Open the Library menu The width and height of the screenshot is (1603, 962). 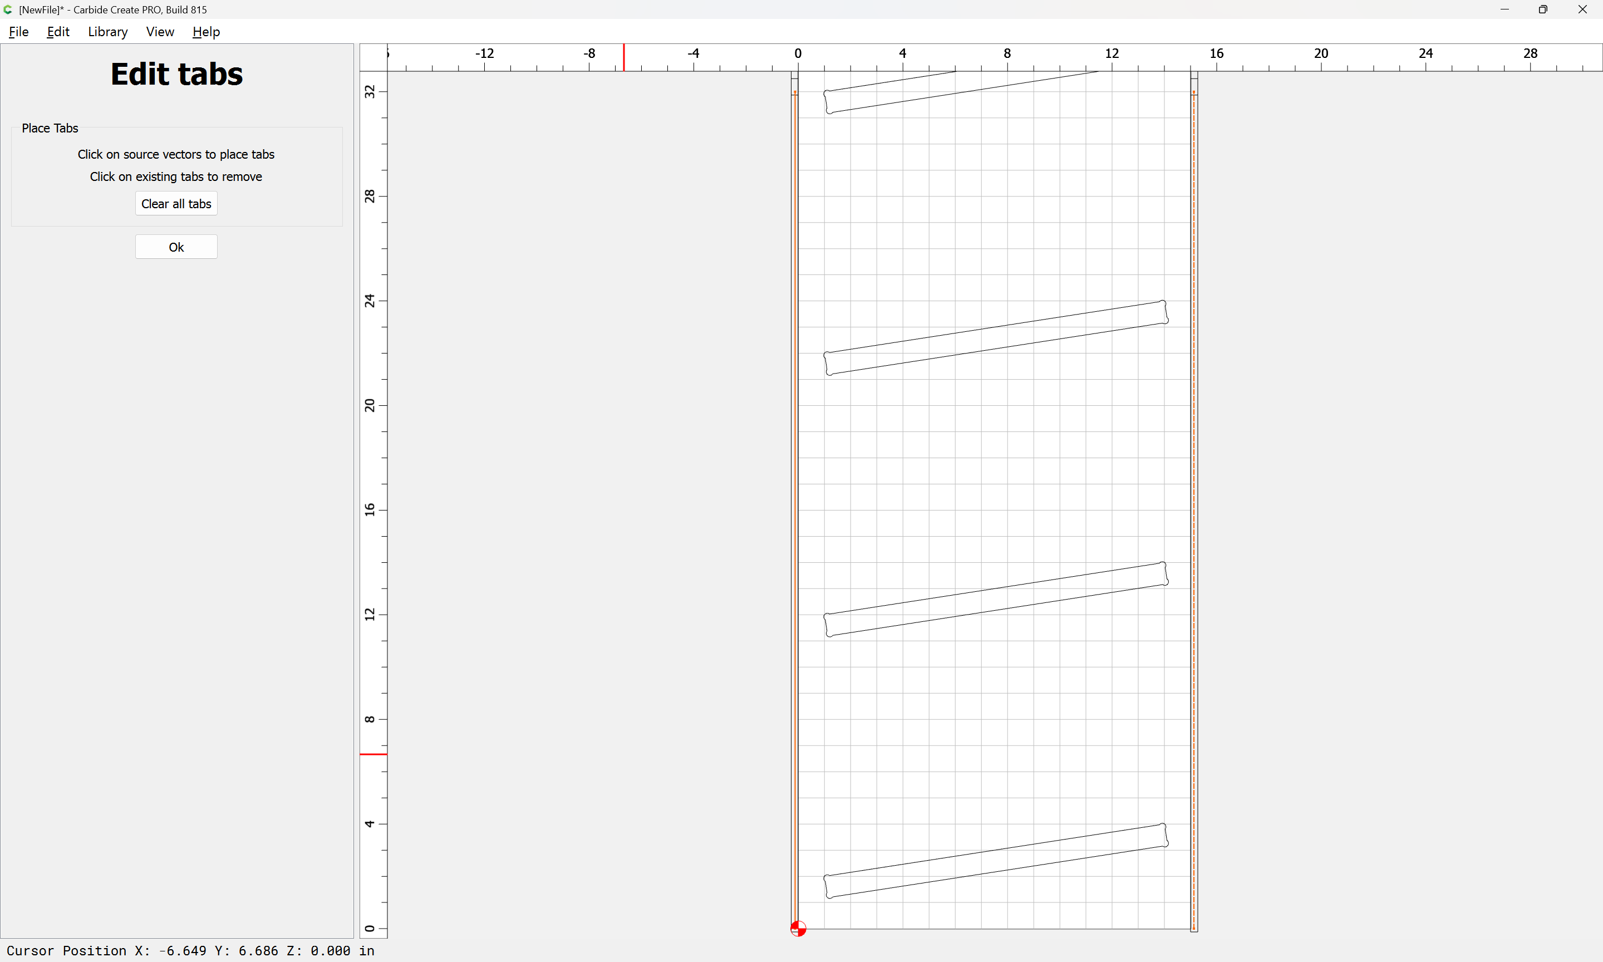point(107,32)
